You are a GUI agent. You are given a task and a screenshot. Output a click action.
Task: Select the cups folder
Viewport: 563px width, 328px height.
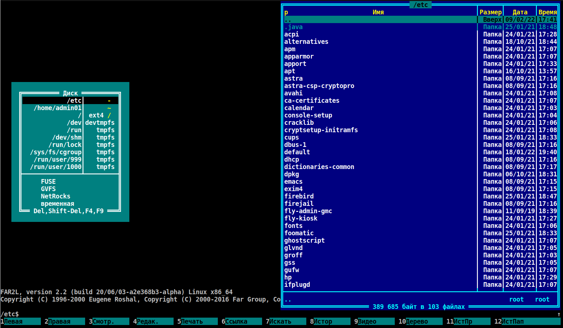(421, 137)
